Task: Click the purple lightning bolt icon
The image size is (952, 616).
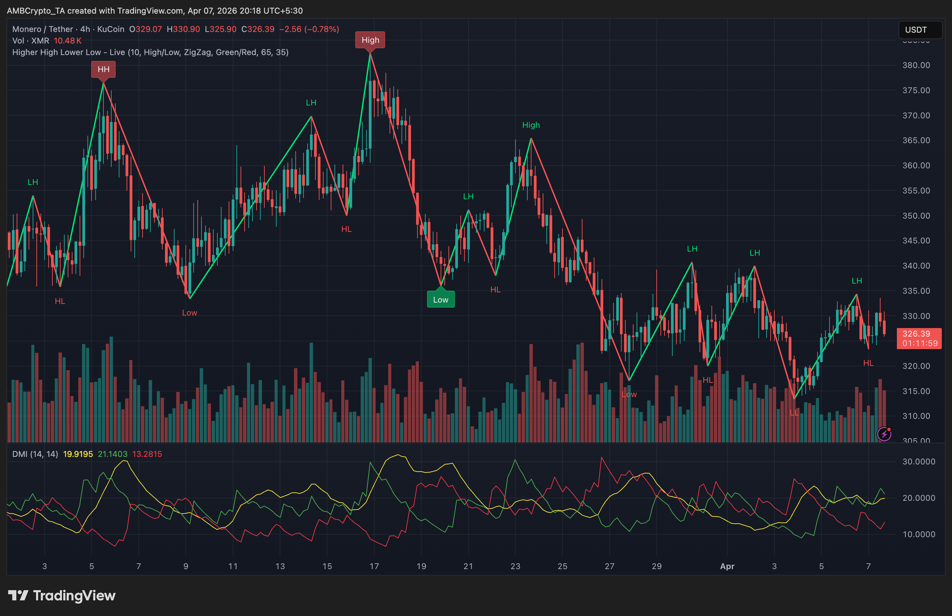Action: [x=884, y=434]
